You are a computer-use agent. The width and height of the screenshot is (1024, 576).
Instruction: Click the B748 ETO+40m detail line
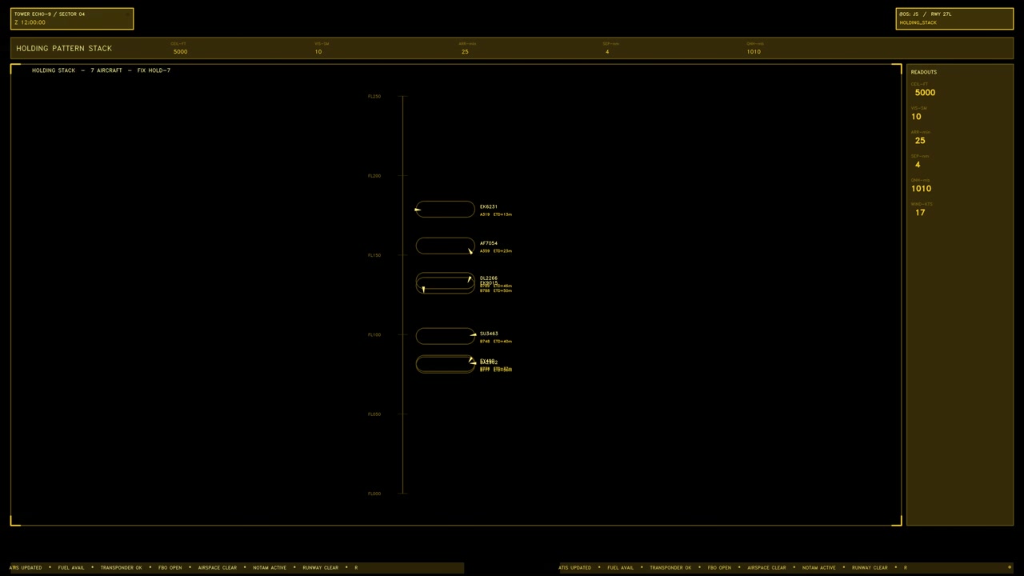(496, 342)
